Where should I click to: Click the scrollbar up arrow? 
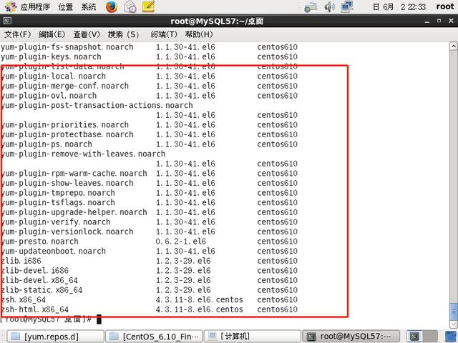point(453,46)
